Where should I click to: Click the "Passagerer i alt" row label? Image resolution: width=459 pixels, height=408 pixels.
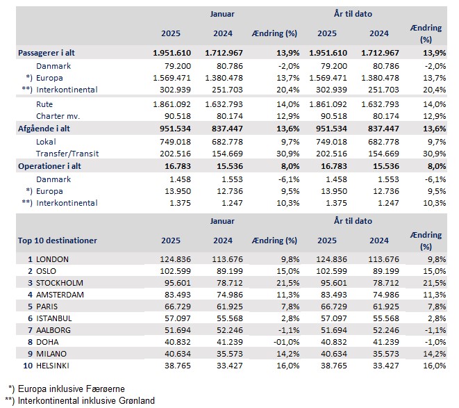tap(52, 53)
